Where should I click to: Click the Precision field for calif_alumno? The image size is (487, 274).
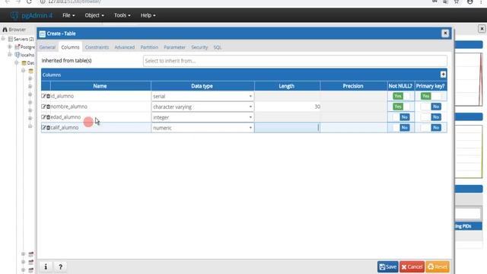pos(354,128)
